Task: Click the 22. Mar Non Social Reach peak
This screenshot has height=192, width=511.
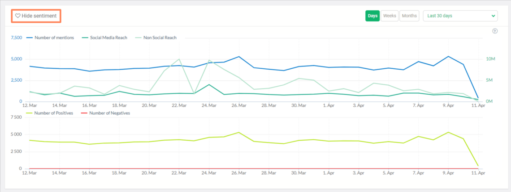Action: 179,59
